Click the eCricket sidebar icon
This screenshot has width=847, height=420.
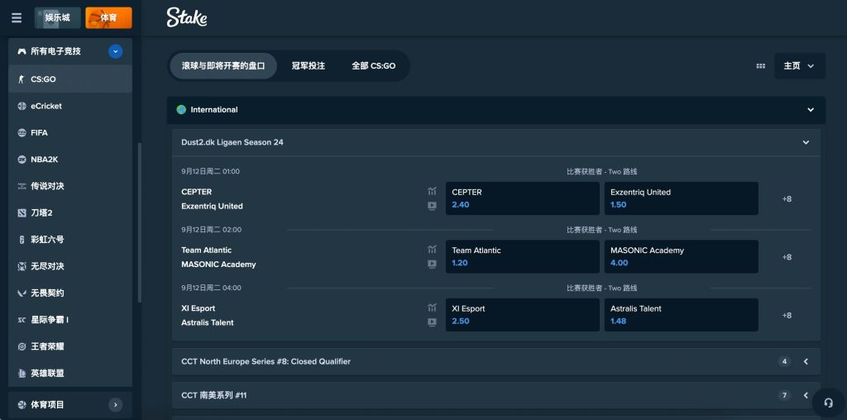tap(22, 106)
